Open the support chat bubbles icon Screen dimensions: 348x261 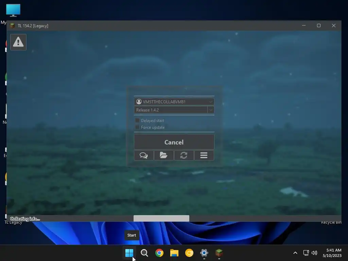(144, 155)
